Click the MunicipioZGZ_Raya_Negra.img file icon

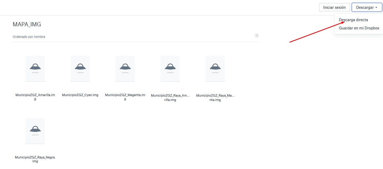35,131
